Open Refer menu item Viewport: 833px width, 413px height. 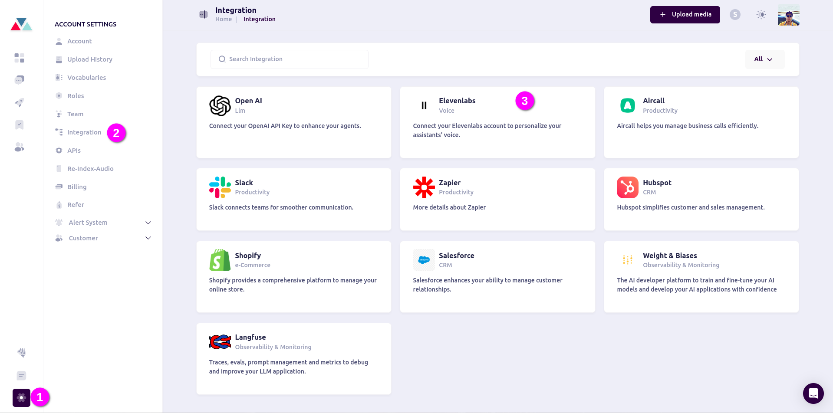click(76, 205)
